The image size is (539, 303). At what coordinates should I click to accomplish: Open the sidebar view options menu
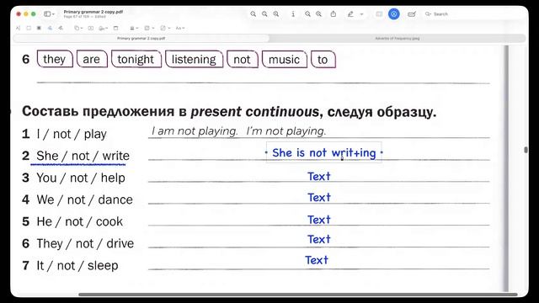pos(49,14)
